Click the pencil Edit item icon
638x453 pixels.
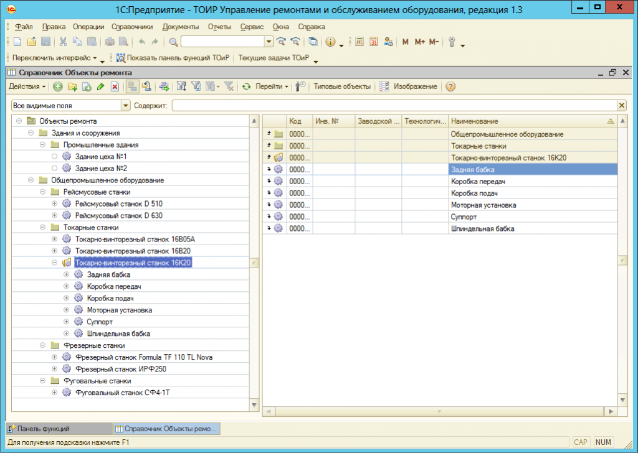[100, 86]
